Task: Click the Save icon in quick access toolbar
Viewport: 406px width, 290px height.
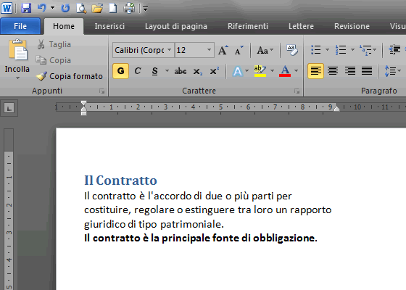Action: [26, 8]
